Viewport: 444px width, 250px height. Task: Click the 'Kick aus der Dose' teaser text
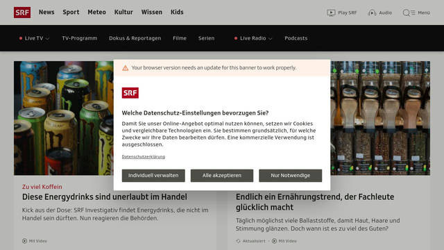click(115, 215)
